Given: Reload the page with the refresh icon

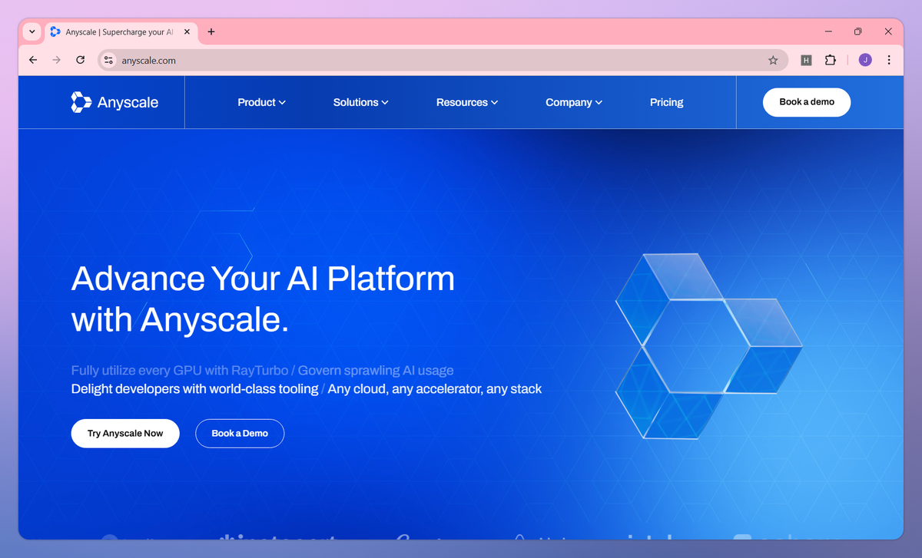Looking at the screenshot, I should coord(80,60).
